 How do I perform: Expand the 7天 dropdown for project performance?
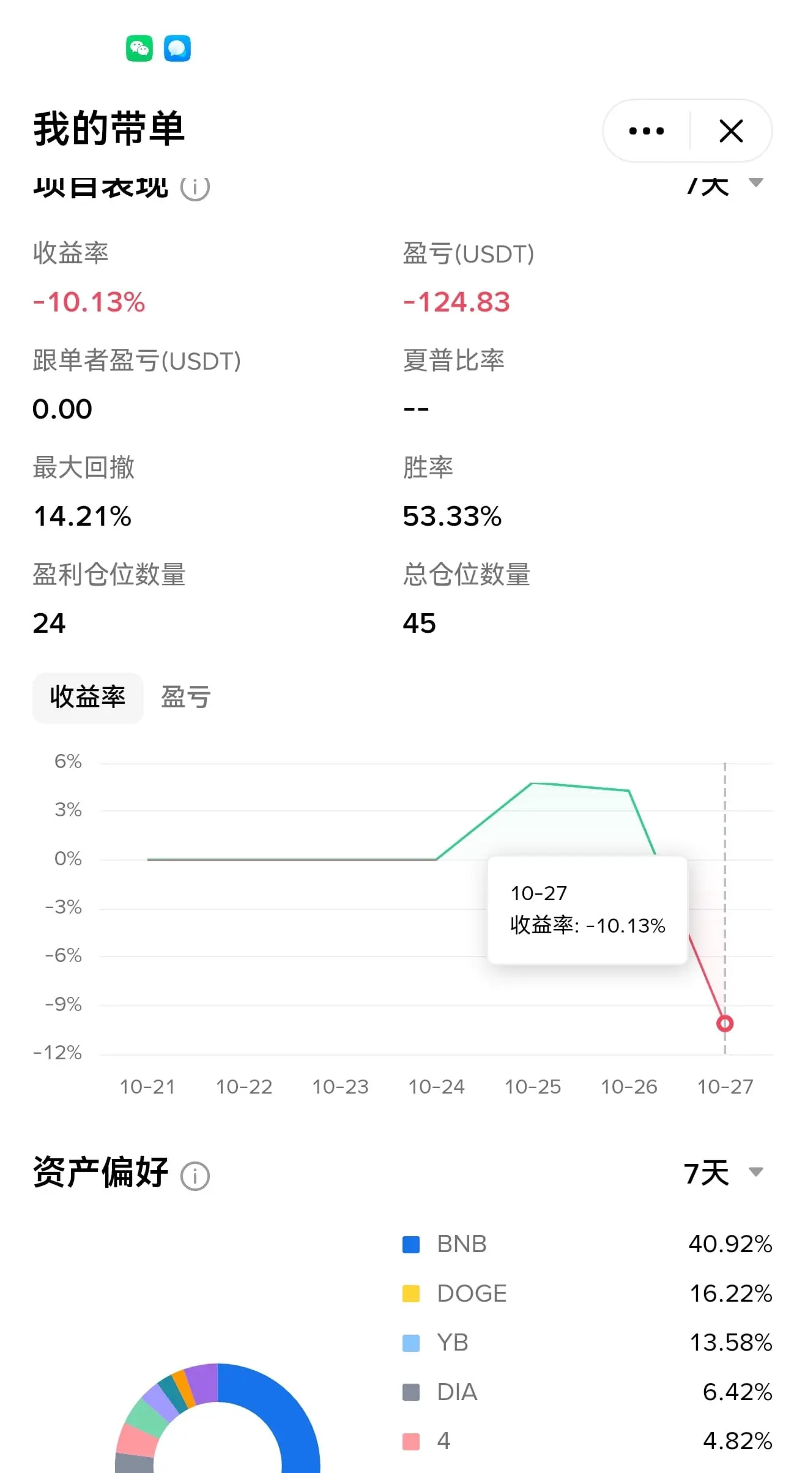click(725, 184)
